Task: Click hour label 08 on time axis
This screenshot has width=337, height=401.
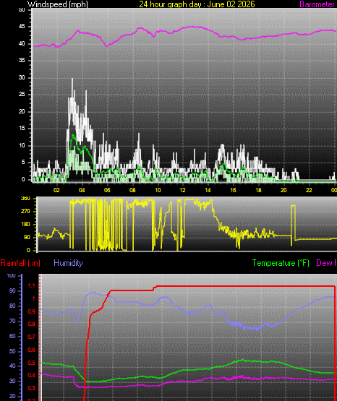Action: (x=132, y=190)
